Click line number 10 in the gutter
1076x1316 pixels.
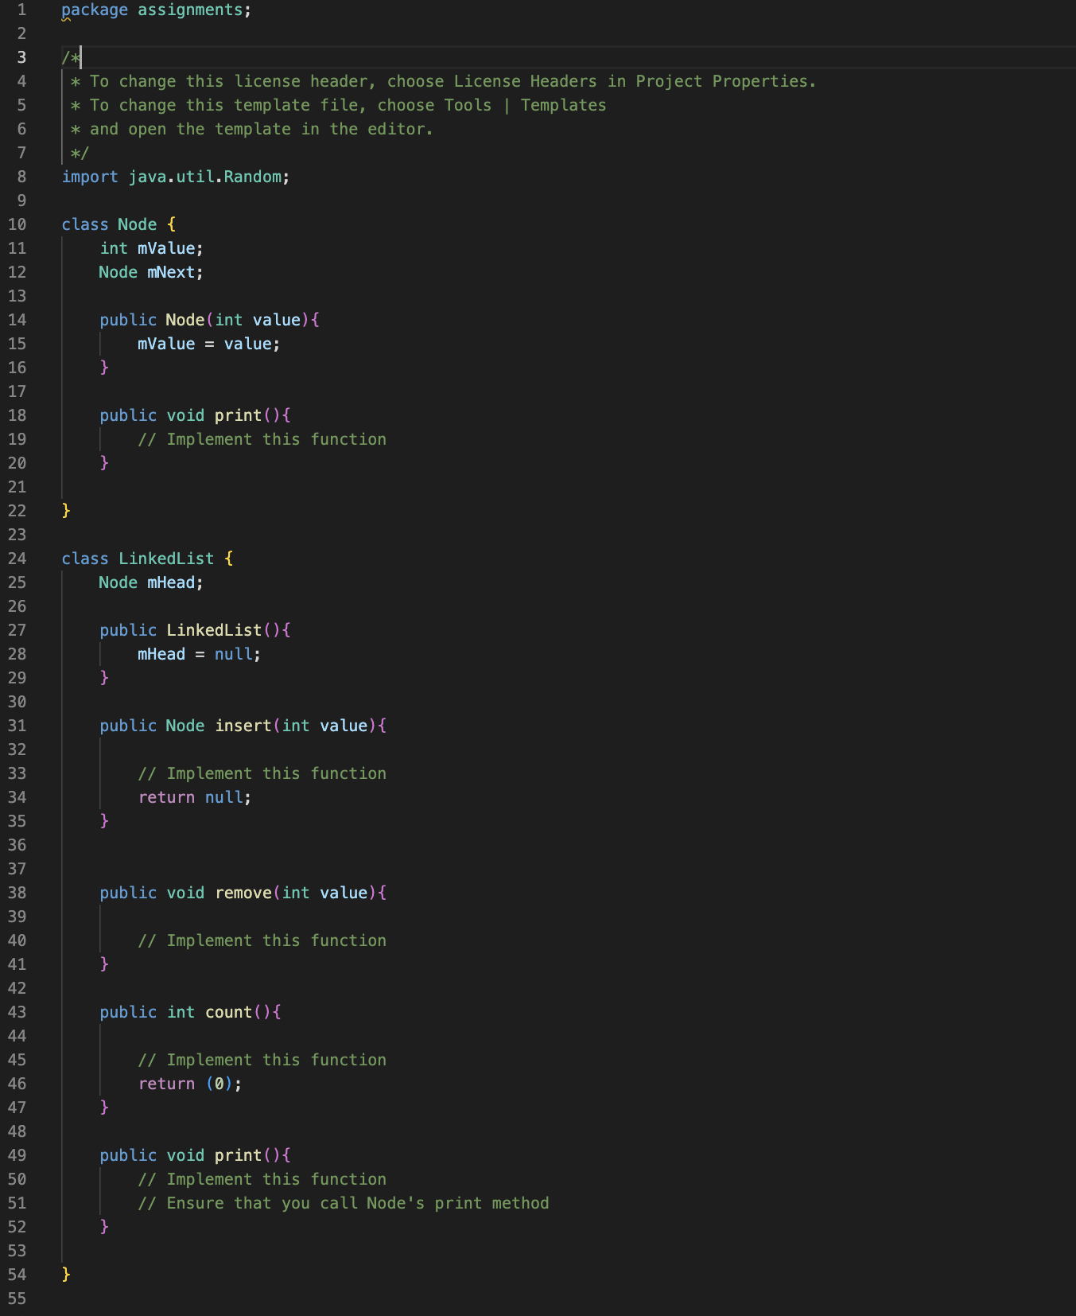[x=17, y=224]
